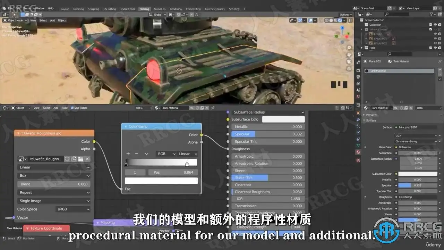The image size is (444, 250).
Task: Unlink image with X in Roughness texture node
Action: pyautogui.click(x=87, y=159)
